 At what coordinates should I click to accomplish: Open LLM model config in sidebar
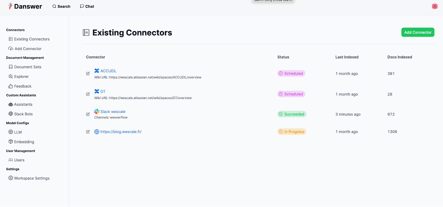pos(15,132)
